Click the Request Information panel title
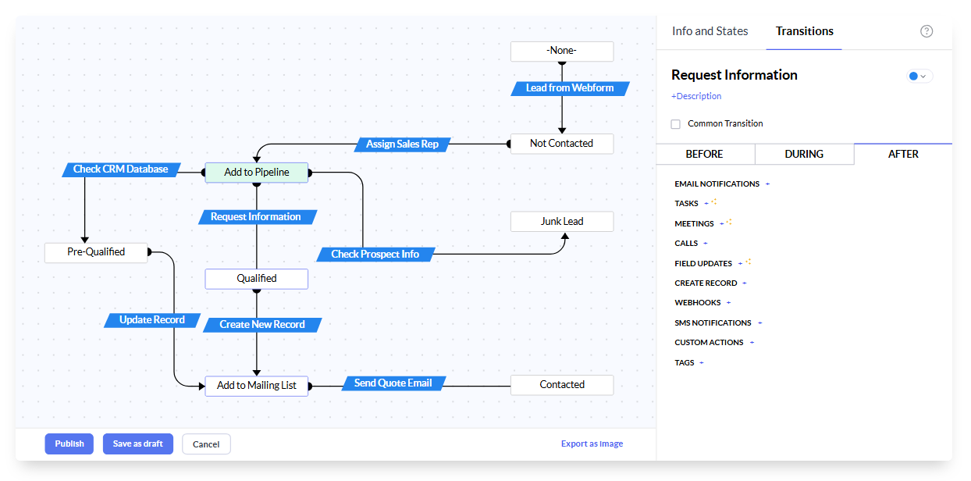971x481 pixels. [734, 75]
